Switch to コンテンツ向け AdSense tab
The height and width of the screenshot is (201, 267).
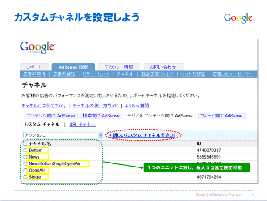point(51,116)
